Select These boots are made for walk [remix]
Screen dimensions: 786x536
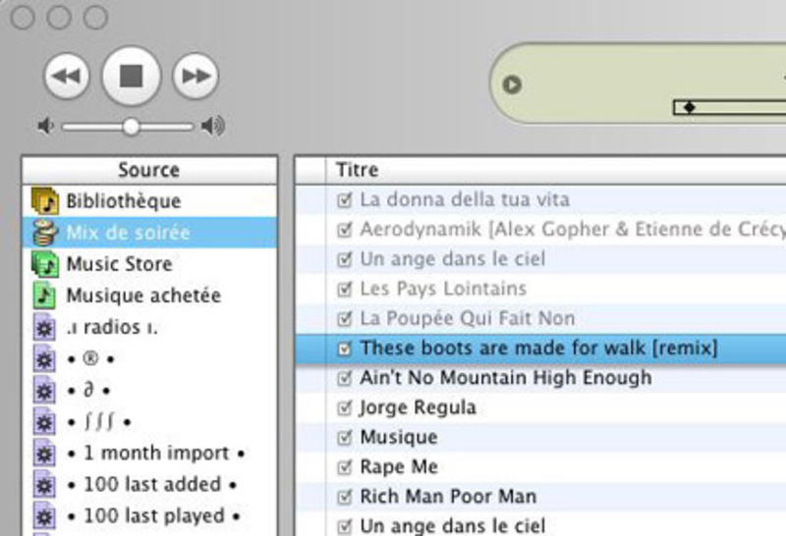click(538, 348)
